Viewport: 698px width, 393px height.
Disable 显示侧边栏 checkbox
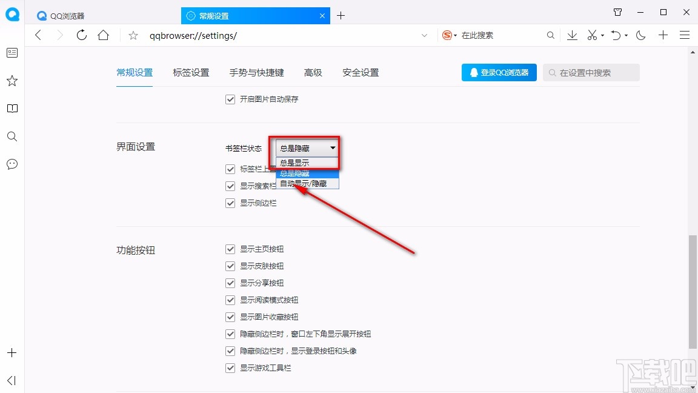[x=230, y=203]
